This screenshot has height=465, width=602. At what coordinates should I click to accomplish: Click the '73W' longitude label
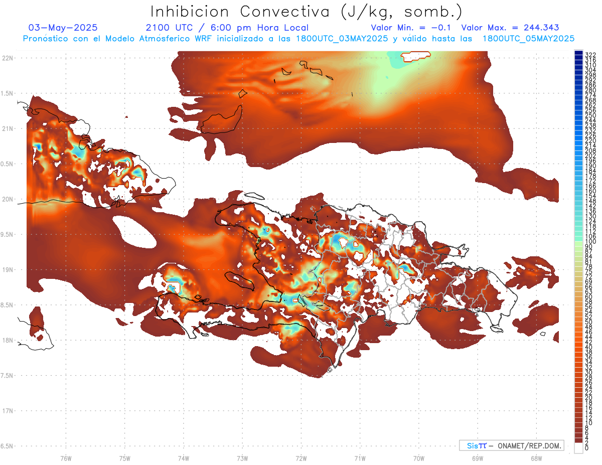click(x=242, y=458)
